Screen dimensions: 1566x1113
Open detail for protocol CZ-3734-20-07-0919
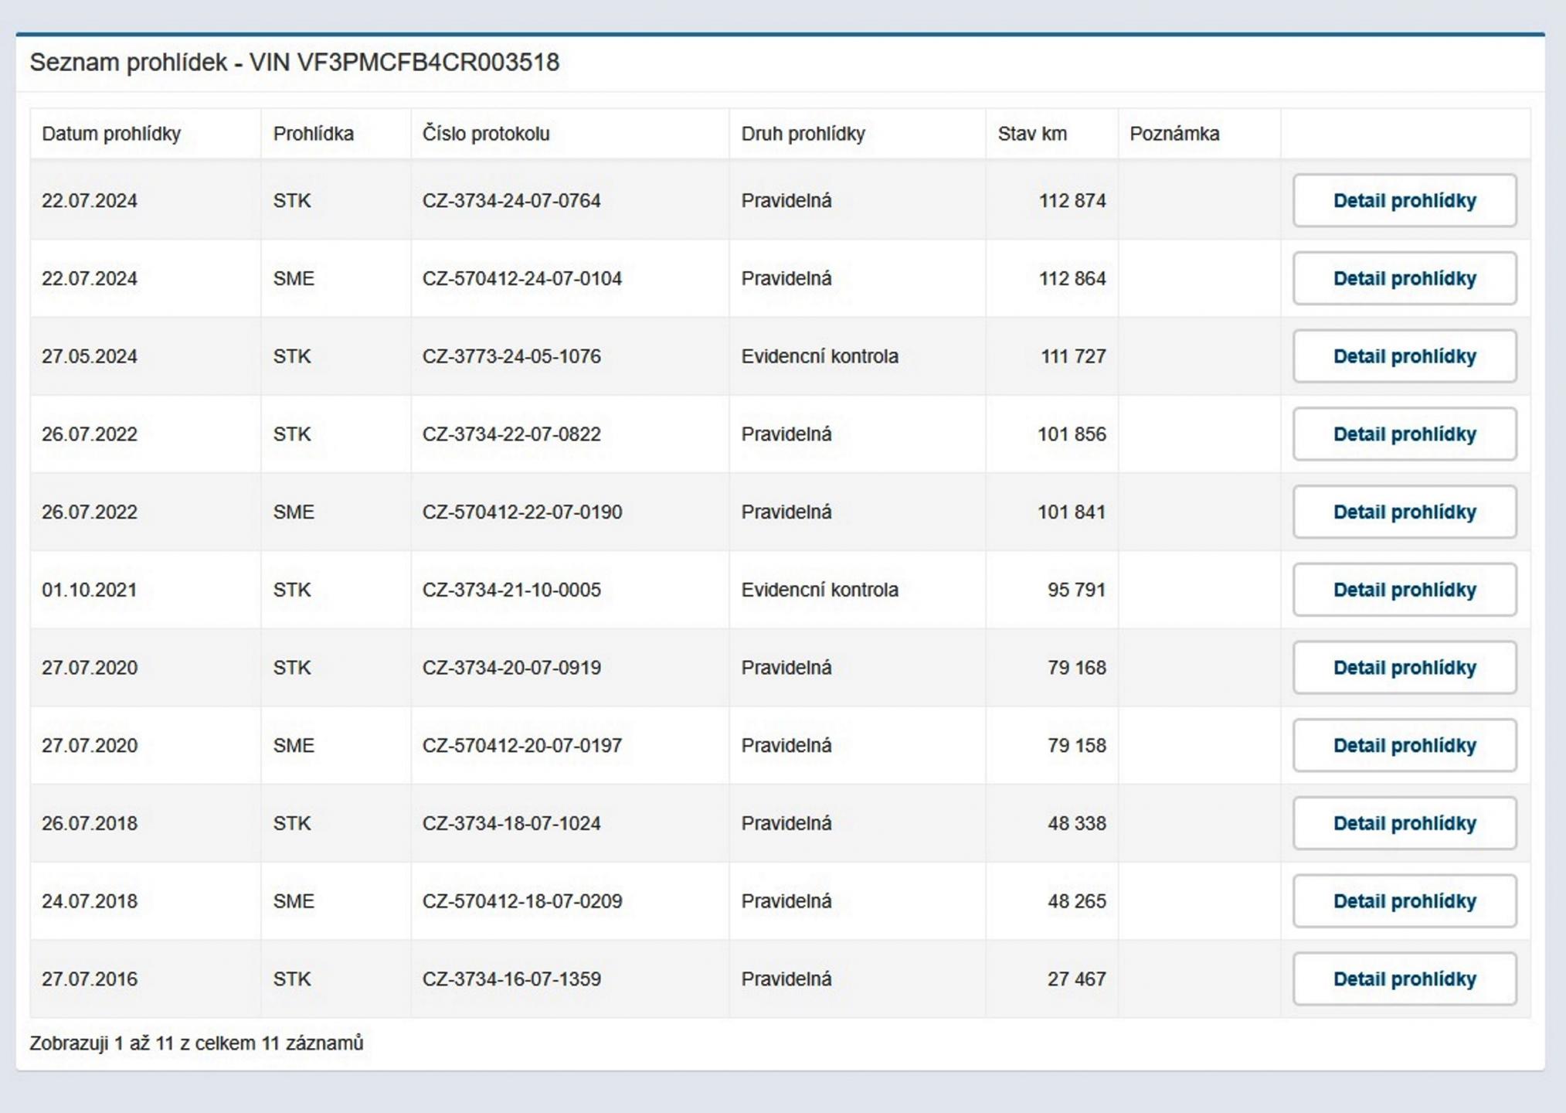pyautogui.click(x=1404, y=668)
